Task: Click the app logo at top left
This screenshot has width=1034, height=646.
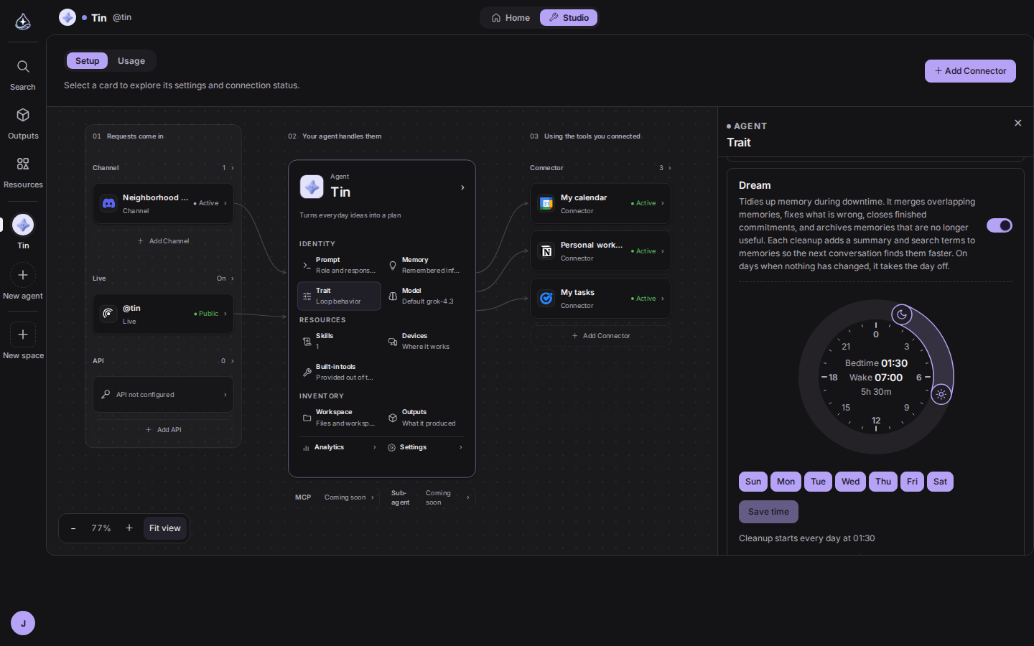Action: click(23, 22)
